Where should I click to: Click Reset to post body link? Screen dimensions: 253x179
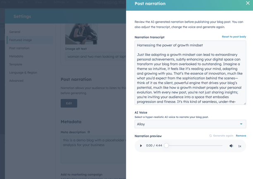[234, 37]
